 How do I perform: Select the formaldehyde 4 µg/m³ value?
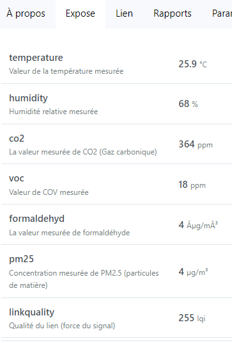[198, 225]
